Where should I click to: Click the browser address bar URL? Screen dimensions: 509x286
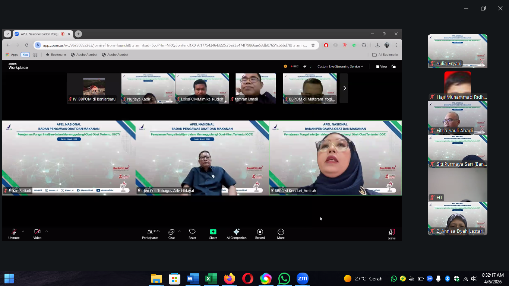[x=174, y=45]
